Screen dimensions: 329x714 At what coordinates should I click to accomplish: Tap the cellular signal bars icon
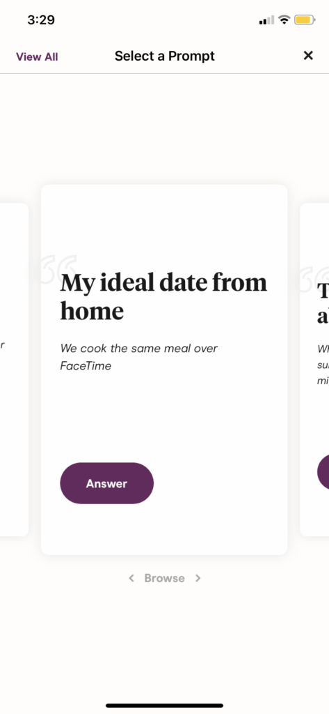coord(266,20)
